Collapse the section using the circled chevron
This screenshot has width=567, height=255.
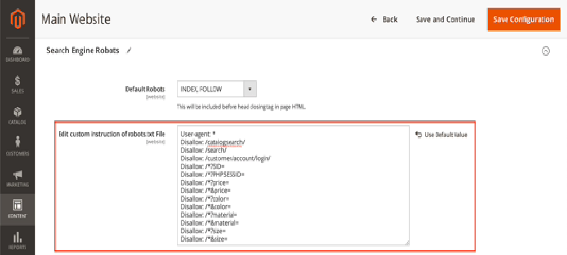[546, 51]
